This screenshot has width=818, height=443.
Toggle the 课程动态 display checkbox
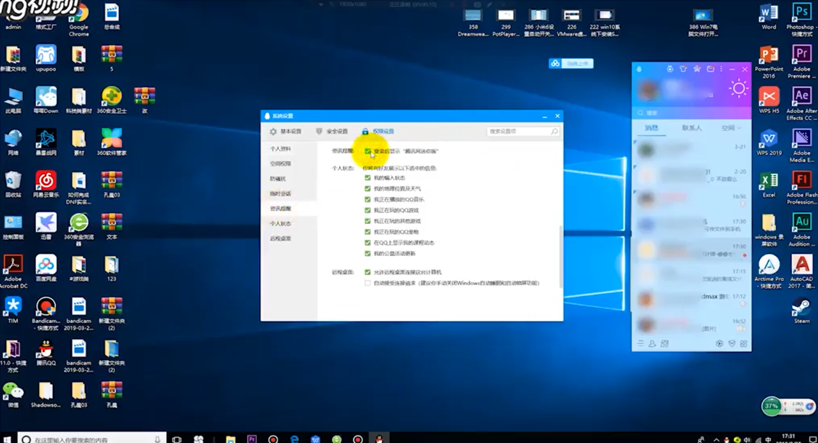tap(367, 243)
